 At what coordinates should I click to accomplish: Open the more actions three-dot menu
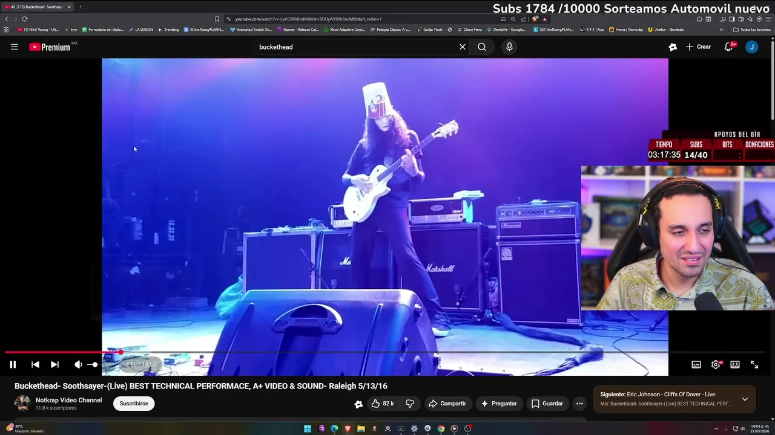coord(579,404)
